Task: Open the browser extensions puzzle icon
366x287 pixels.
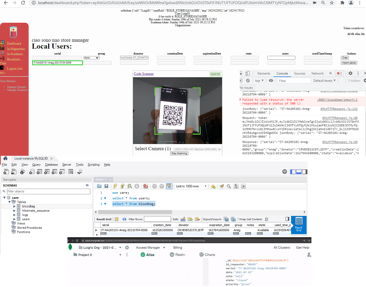Action: (342, 3)
